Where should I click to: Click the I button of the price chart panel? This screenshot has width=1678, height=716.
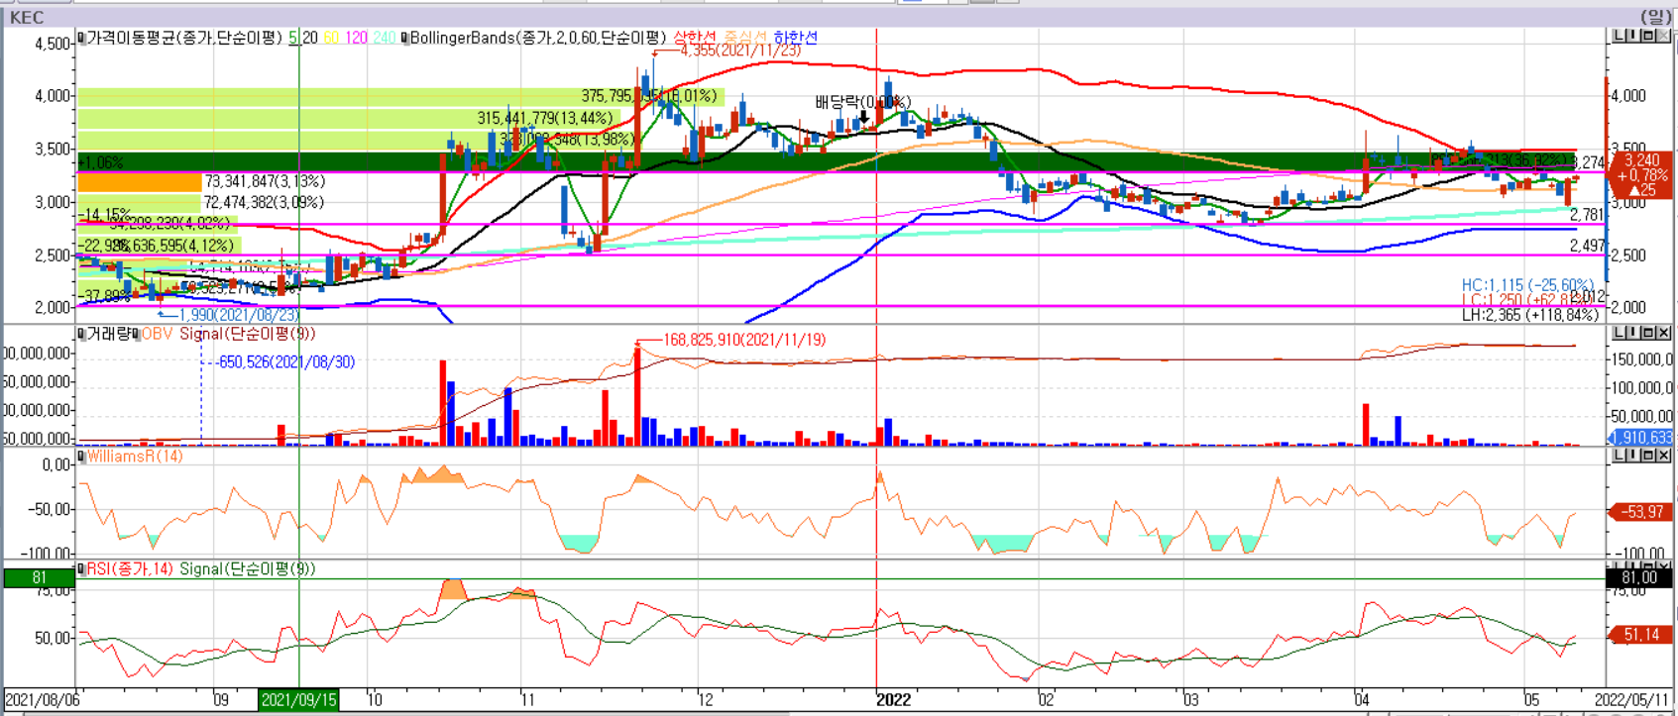(x=1633, y=36)
